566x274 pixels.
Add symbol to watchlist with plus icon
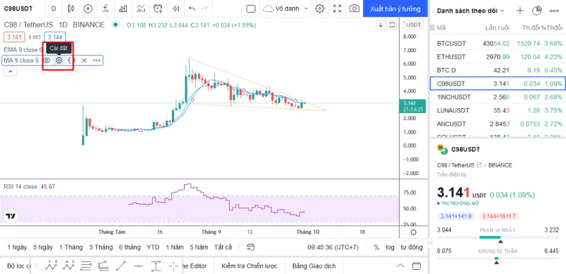(x=520, y=11)
